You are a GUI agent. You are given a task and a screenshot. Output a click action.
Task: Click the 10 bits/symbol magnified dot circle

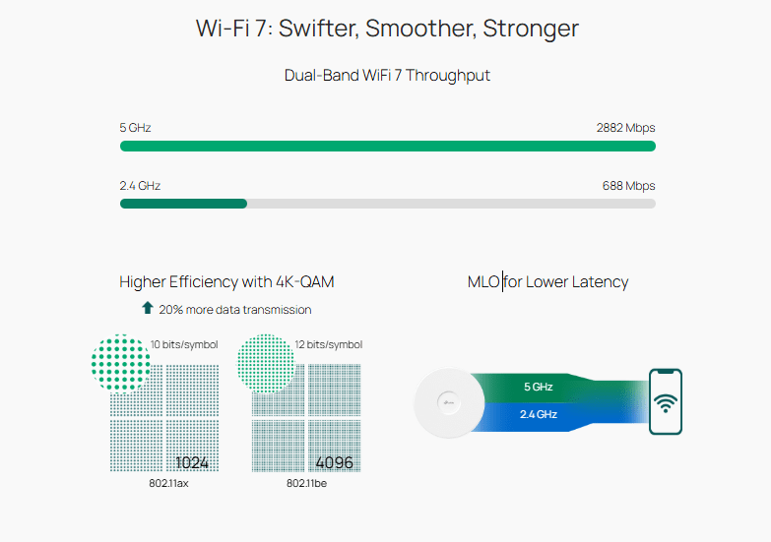[x=120, y=361]
